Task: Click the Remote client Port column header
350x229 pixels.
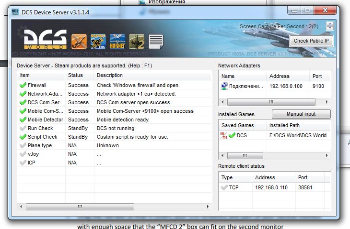Action: point(310,177)
